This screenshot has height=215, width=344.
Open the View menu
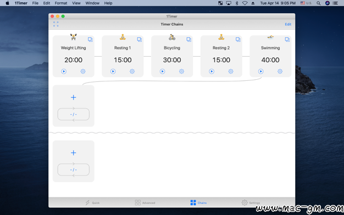(x=76, y=3)
